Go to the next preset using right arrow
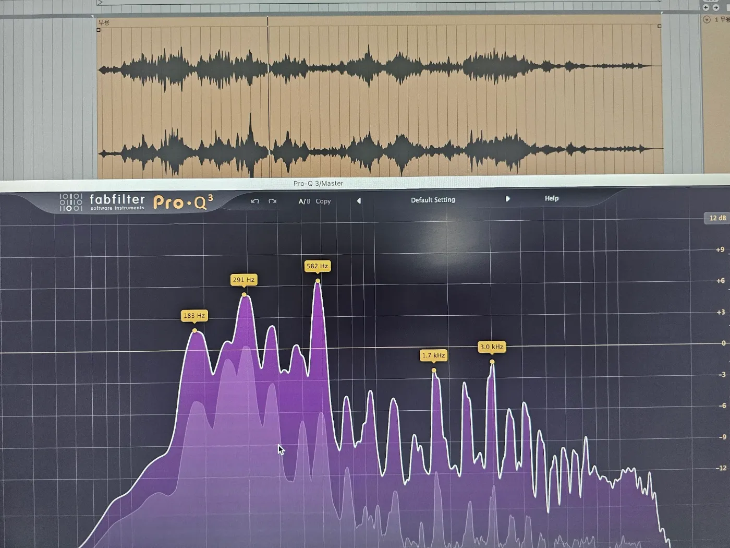This screenshot has width=730, height=548. tap(507, 199)
